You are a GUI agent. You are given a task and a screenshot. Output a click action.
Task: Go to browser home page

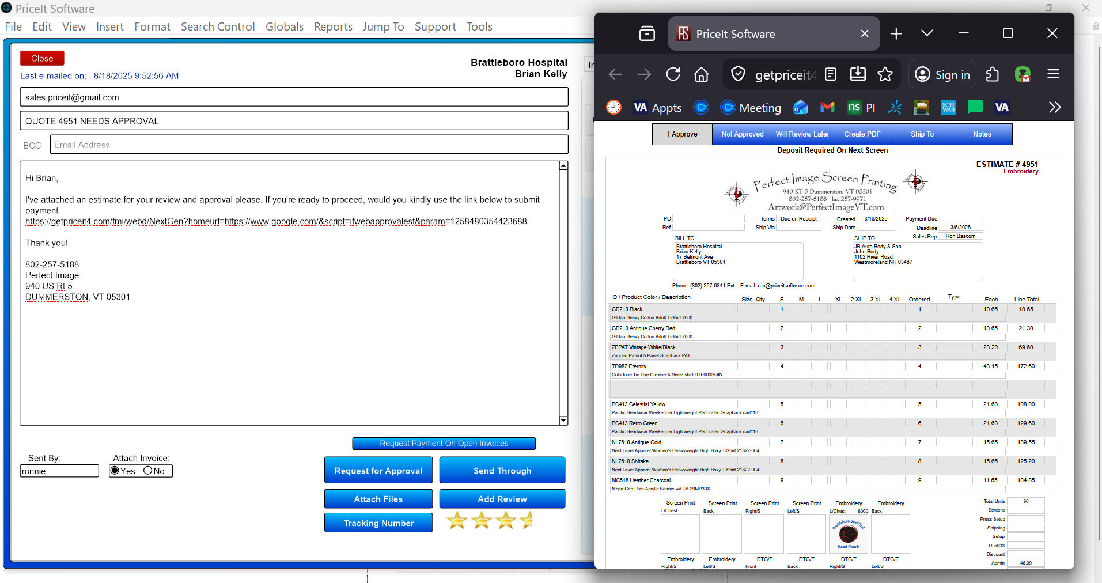(701, 74)
